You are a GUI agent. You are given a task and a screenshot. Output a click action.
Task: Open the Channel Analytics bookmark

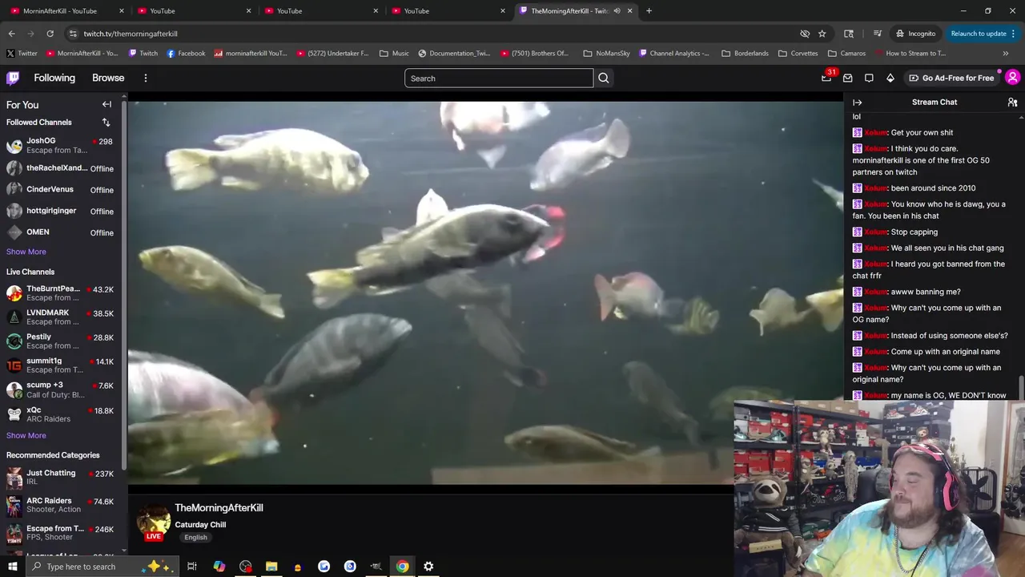[x=673, y=53]
